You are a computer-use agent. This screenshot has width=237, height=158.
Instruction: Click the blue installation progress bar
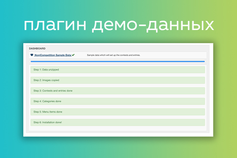click(118, 62)
